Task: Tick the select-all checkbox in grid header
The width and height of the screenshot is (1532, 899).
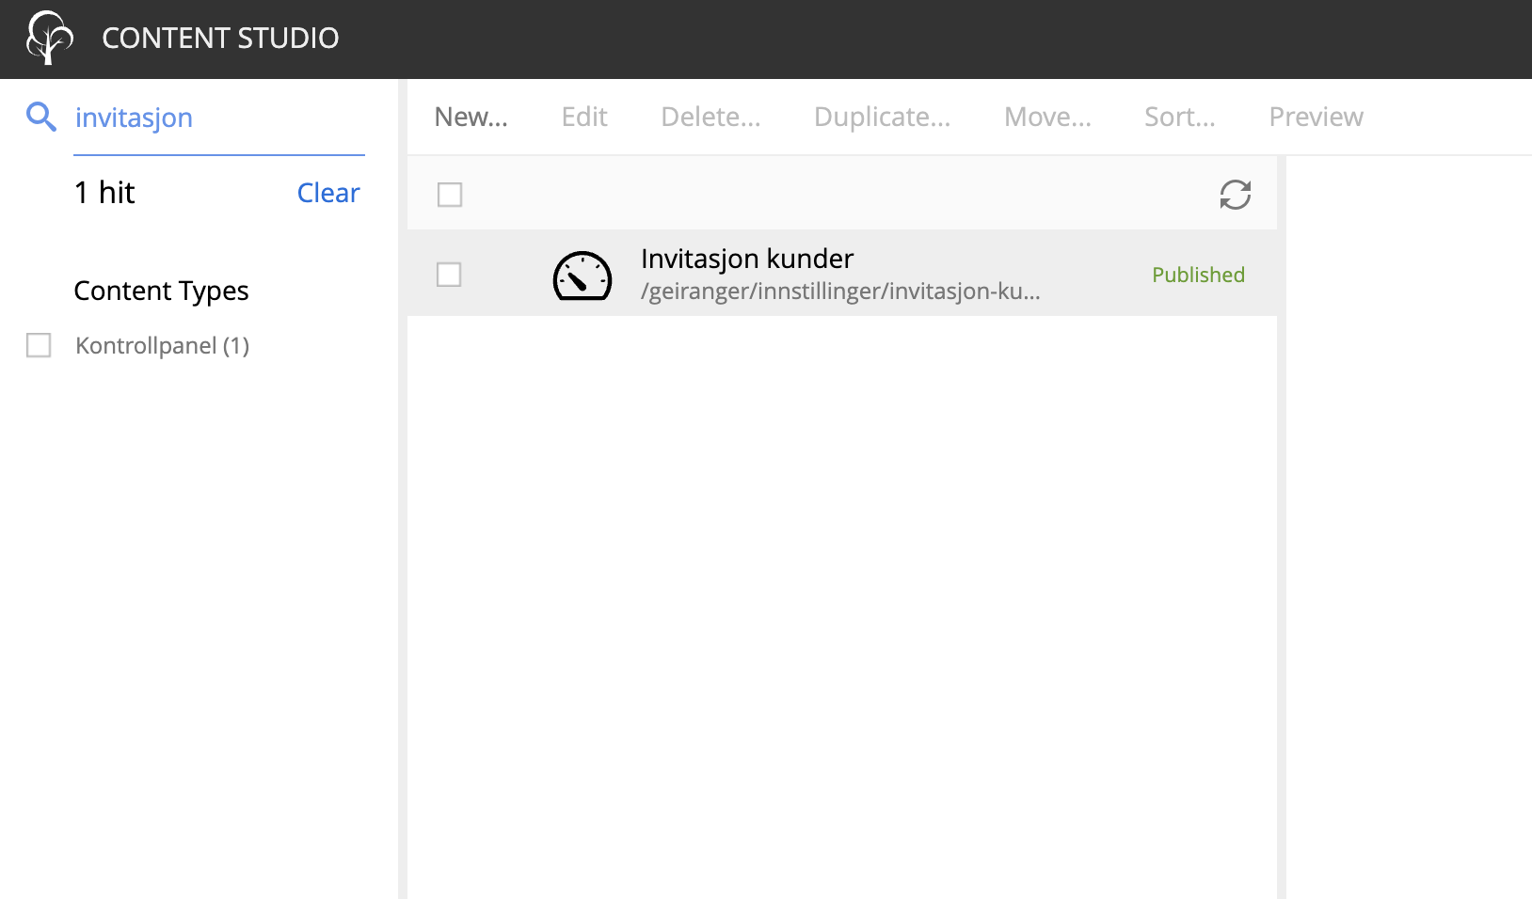Action: [x=450, y=195]
